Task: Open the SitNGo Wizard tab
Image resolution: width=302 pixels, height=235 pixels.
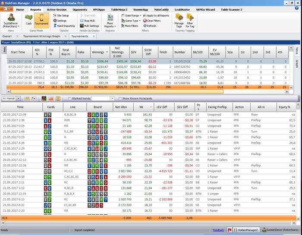Action: pyautogui.click(x=205, y=9)
